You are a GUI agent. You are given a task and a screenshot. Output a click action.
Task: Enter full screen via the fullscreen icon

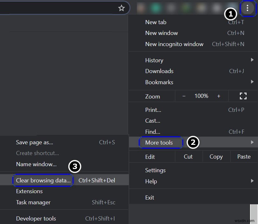click(x=243, y=96)
